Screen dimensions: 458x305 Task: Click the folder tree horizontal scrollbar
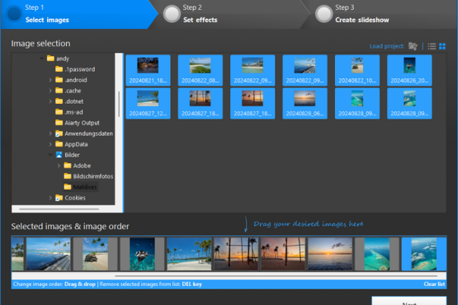point(59,209)
